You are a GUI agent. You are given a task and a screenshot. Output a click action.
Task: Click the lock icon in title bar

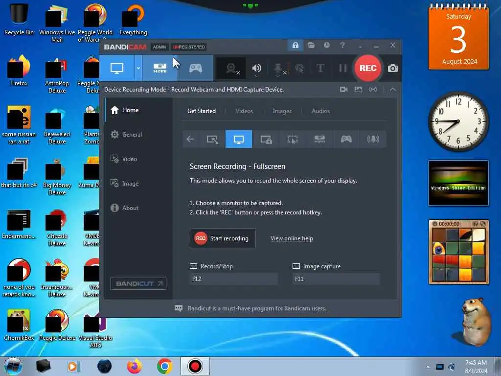tap(295, 46)
